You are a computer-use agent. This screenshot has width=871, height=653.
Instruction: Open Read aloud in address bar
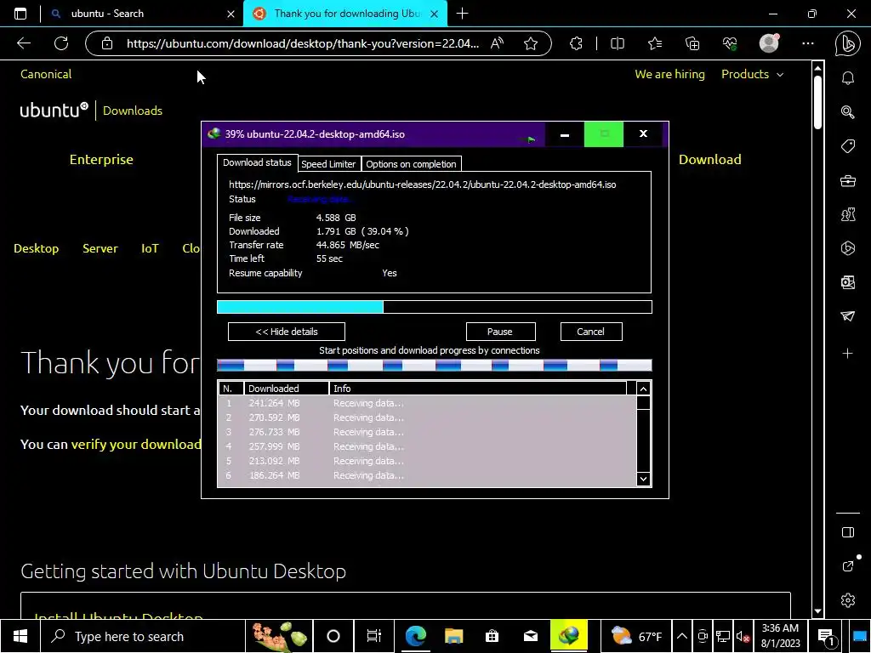point(497,43)
